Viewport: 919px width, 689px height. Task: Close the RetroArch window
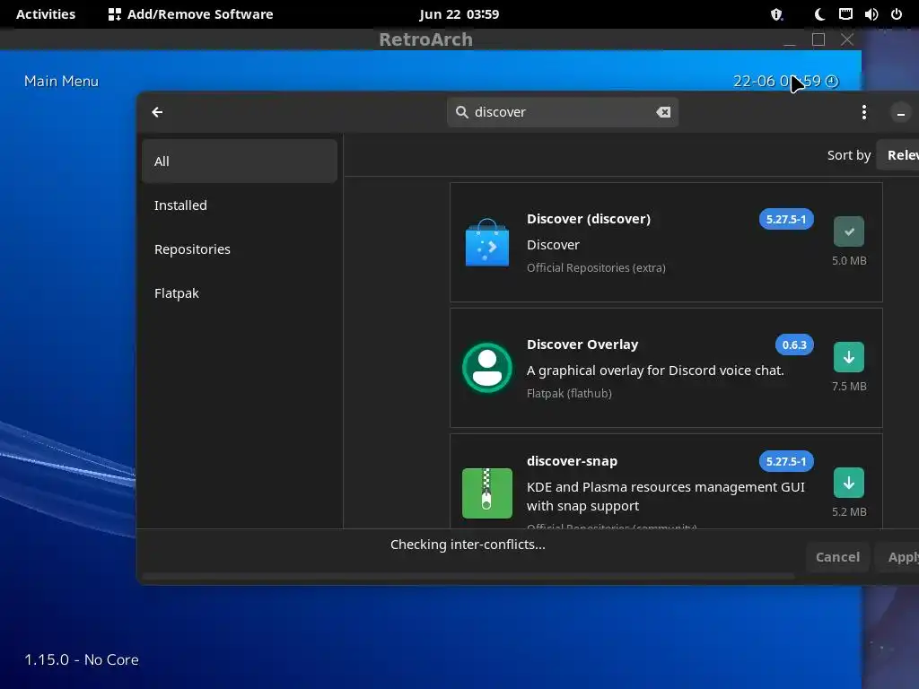point(847,39)
